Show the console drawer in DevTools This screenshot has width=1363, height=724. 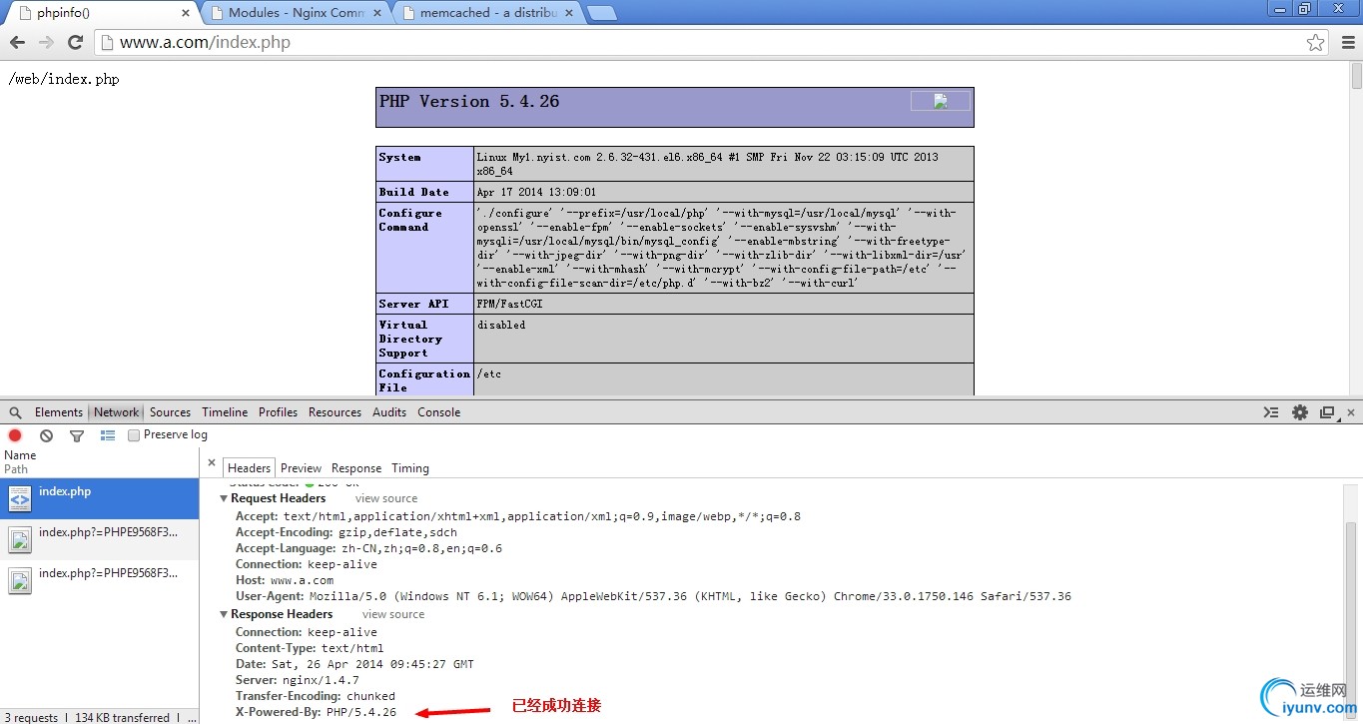tap(1271, 412)
